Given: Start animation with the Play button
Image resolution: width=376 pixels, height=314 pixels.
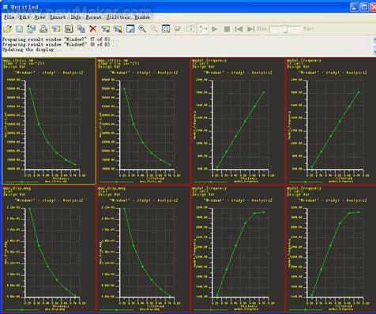Looking at the screenshot, I should [x=215, y=28].
